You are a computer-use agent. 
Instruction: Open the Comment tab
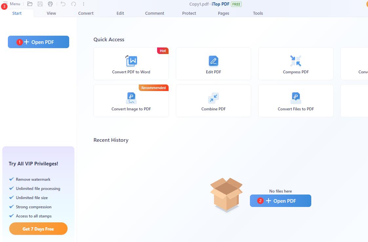155,13
